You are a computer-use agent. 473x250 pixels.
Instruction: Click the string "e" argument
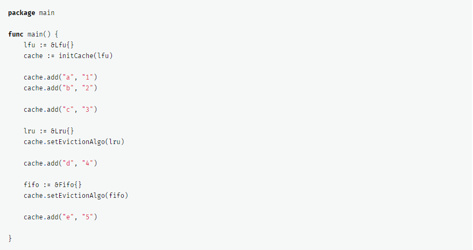(68, 217)
